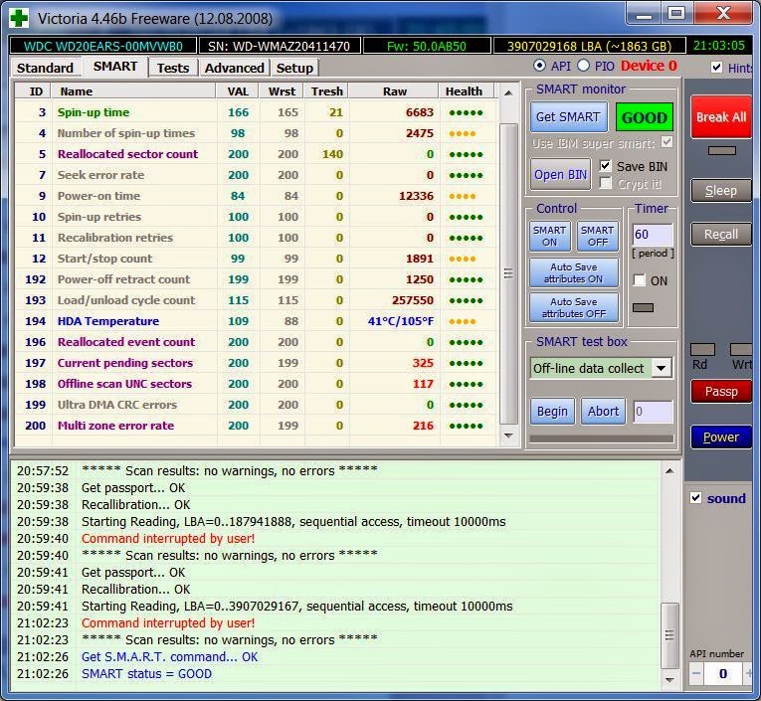This screenshot has width=761, height=701.
Task: Edit the Timer period field showing 60
Action: click(x=653, y=235)
